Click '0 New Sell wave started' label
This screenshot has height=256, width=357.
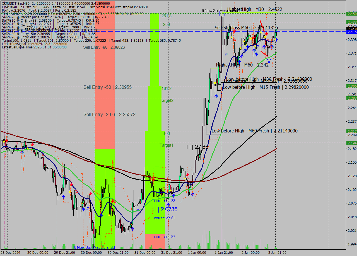coord(222,11)
